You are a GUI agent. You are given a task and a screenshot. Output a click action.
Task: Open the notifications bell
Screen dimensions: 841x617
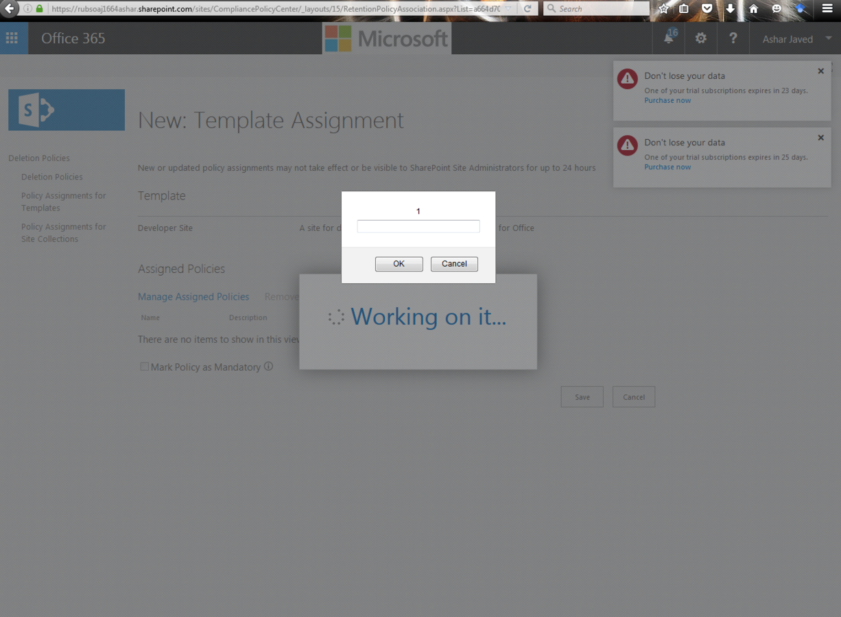[x=668, y=38]
